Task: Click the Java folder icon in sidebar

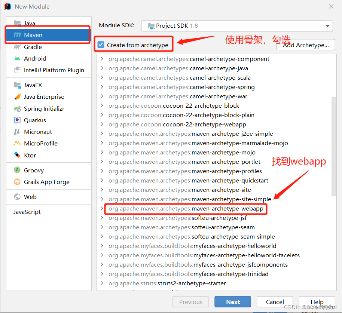Action: (x=17, y=23)
